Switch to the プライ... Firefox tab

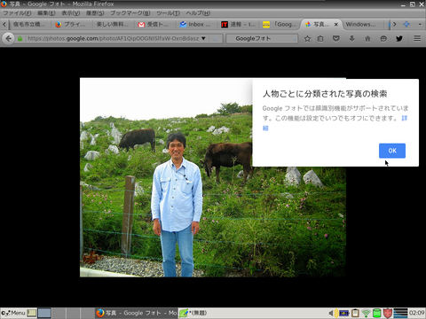pyautogui.click(x=71, y=24)
